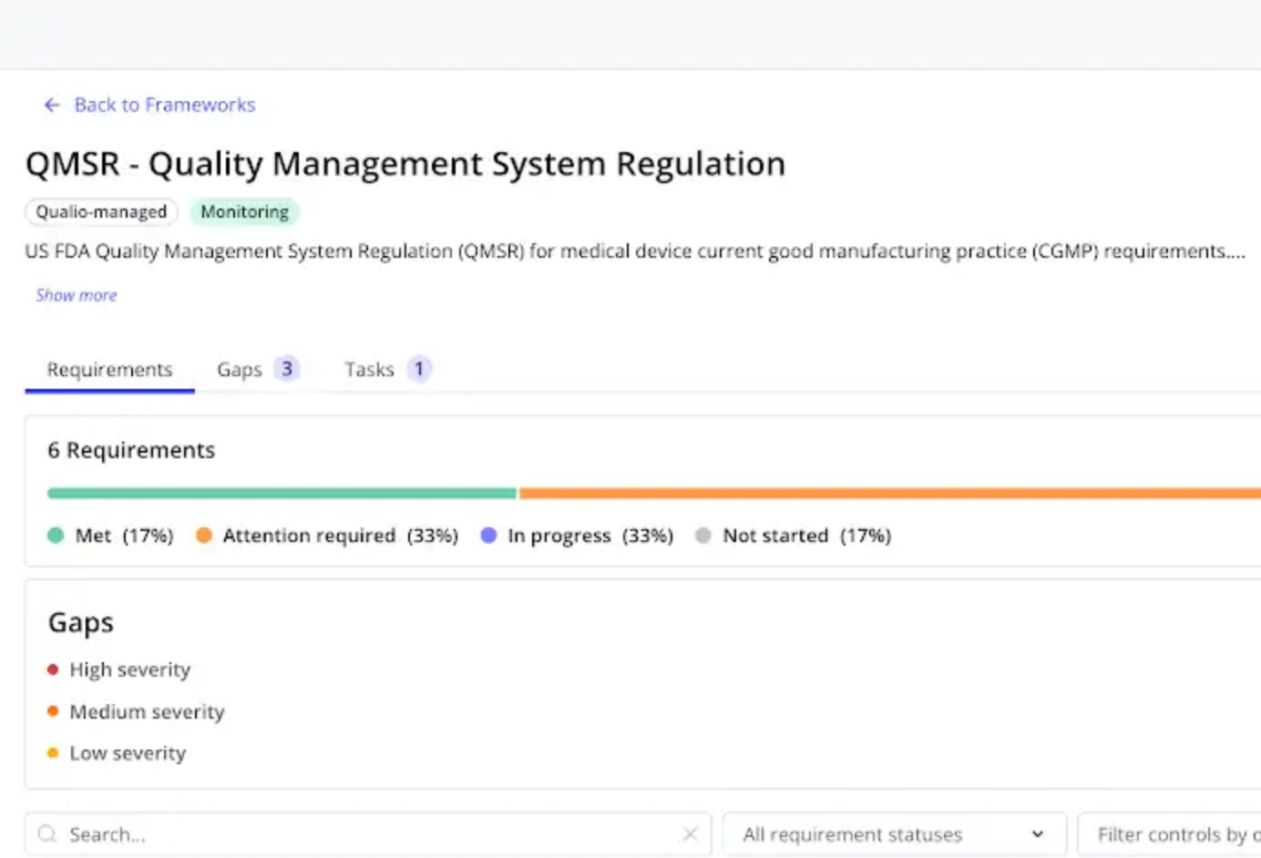
Task: Click the orange Attention required dot
Action: tap(204, 536)
